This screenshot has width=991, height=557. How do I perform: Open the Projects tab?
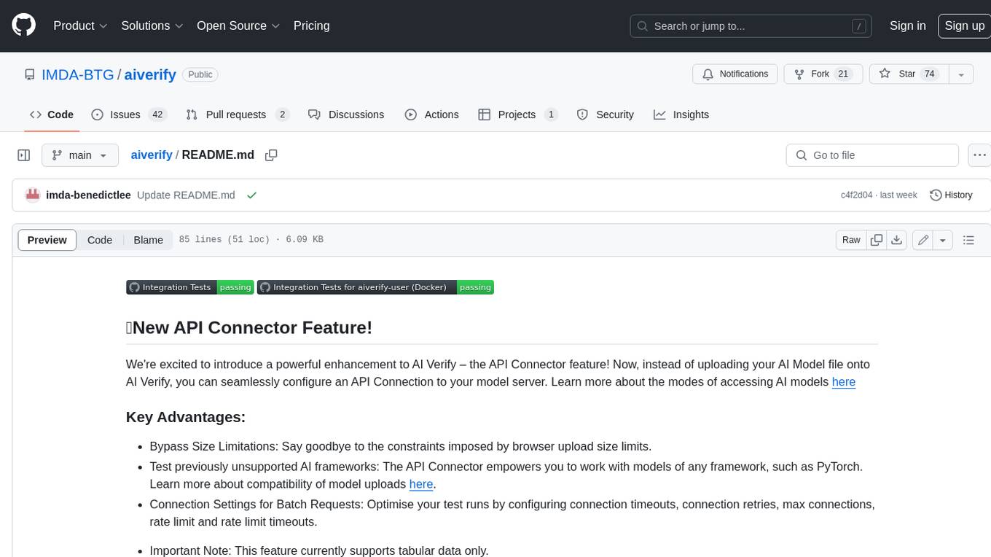click(518, 114)
